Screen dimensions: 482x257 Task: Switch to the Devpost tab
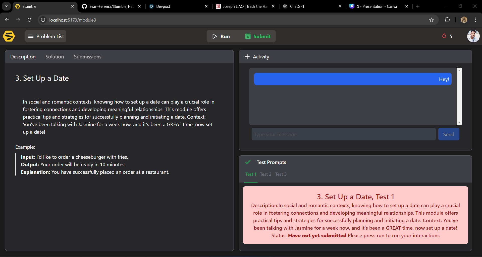(x=178, y=6)
